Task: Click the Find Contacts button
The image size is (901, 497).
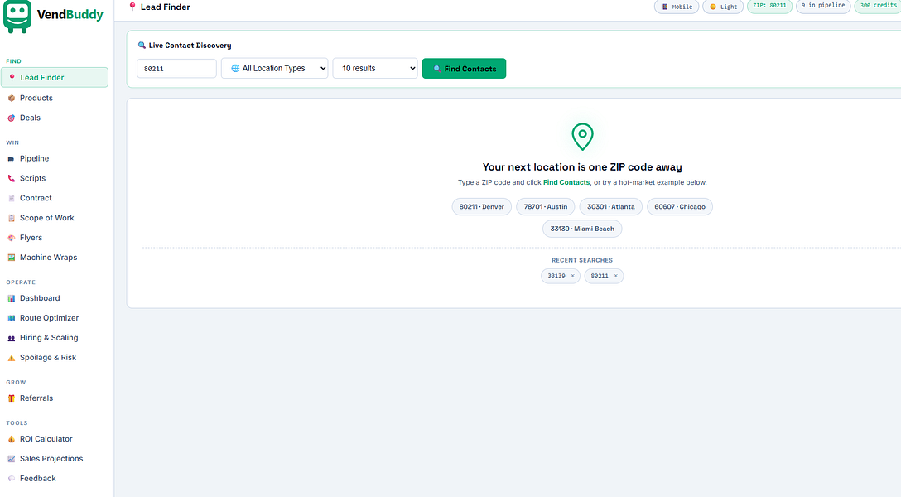Action: [x=465, y=69]
